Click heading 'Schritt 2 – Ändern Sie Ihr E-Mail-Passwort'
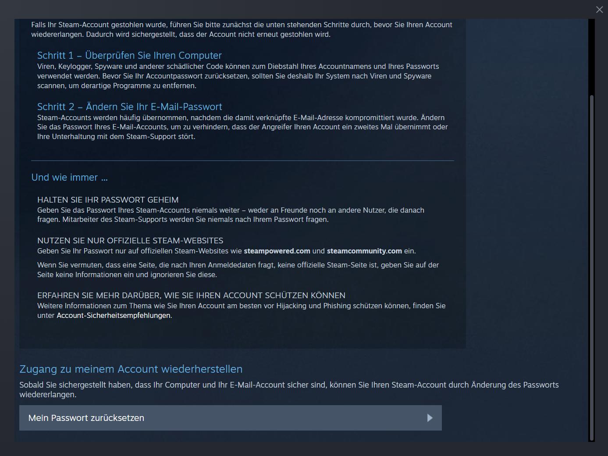The height and width of the screenshot is (456, 608). coord(129,107)
